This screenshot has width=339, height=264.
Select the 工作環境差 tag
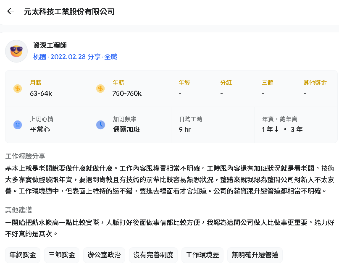pos(202,255)
